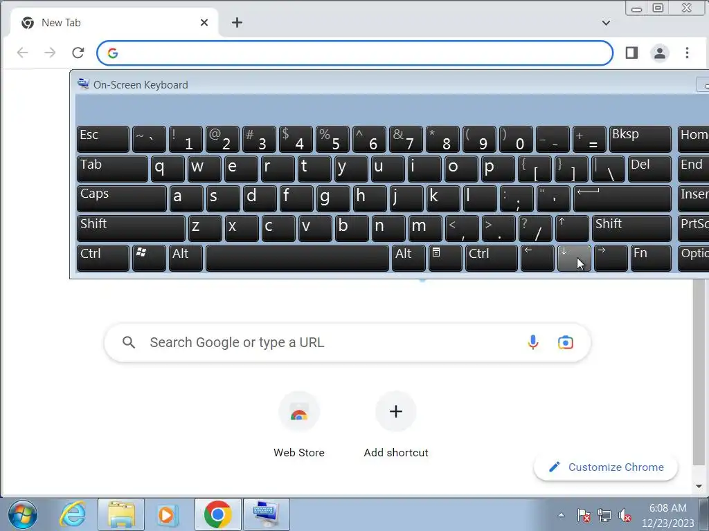Viewport: 709px width, 531px height.
Task: Open the Chrome side panel icon
Action: (631, 53)
